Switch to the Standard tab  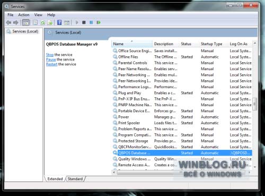point(75,179)
